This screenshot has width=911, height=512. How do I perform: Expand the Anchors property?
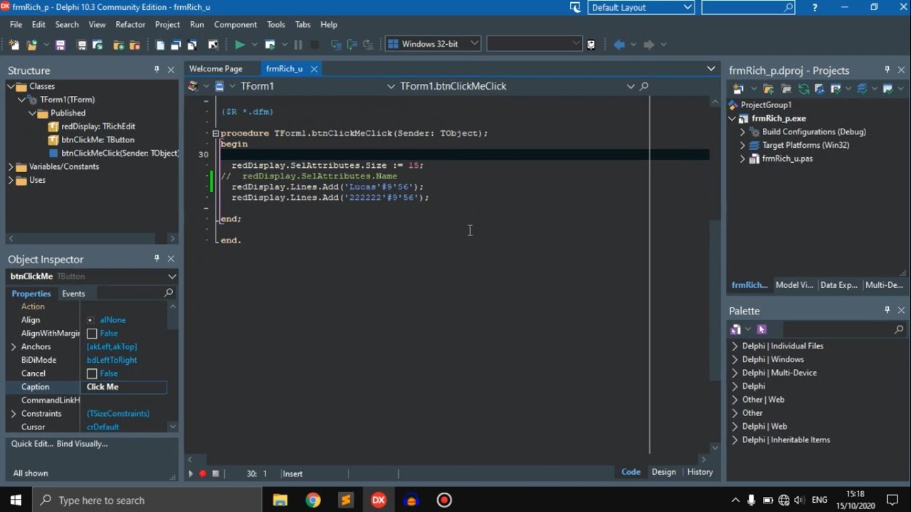[13, 347]
